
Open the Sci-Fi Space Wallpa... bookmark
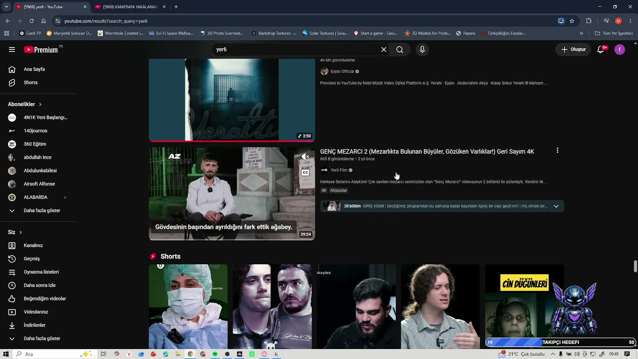pos(171,33)
